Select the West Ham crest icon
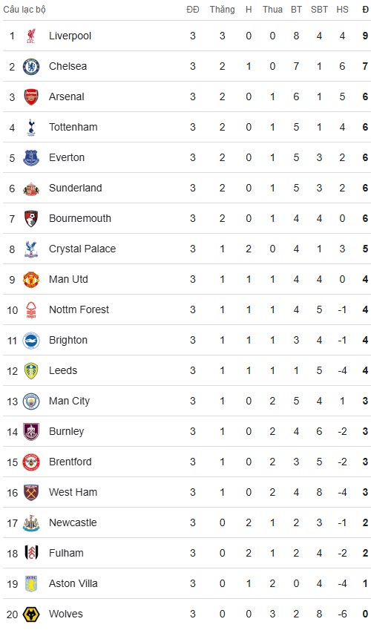This screenshot has height=636, width=371. (x=31, y=493)
